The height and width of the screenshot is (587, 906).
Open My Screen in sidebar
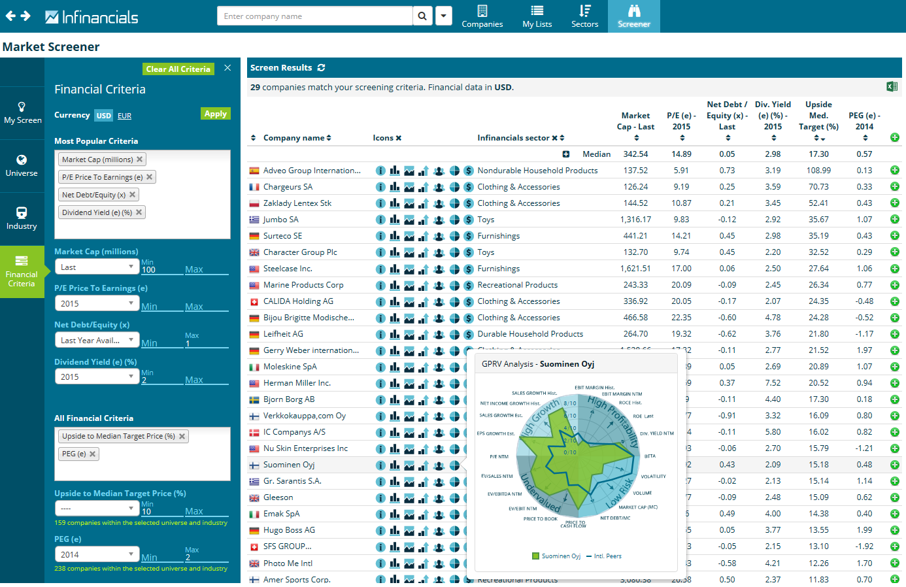click(22, 113)
